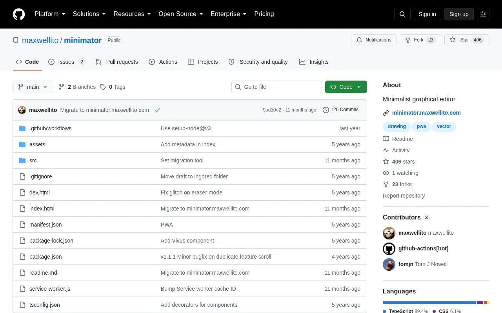Open the github-actions[bot] avatar
This screenshot has width=502, height=313.
coord(389,249)
